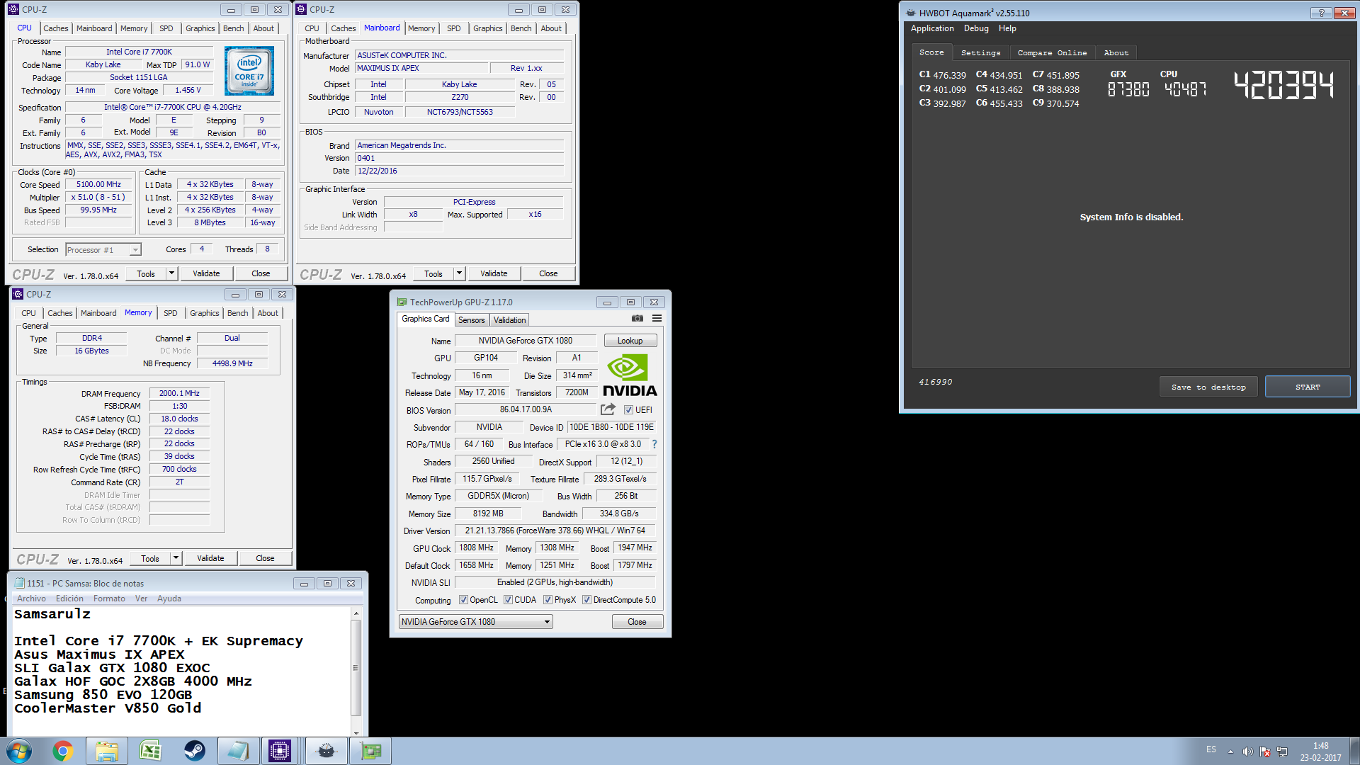
Task: Click the Action Center flag tray icon
Action: coord(1265,752)
